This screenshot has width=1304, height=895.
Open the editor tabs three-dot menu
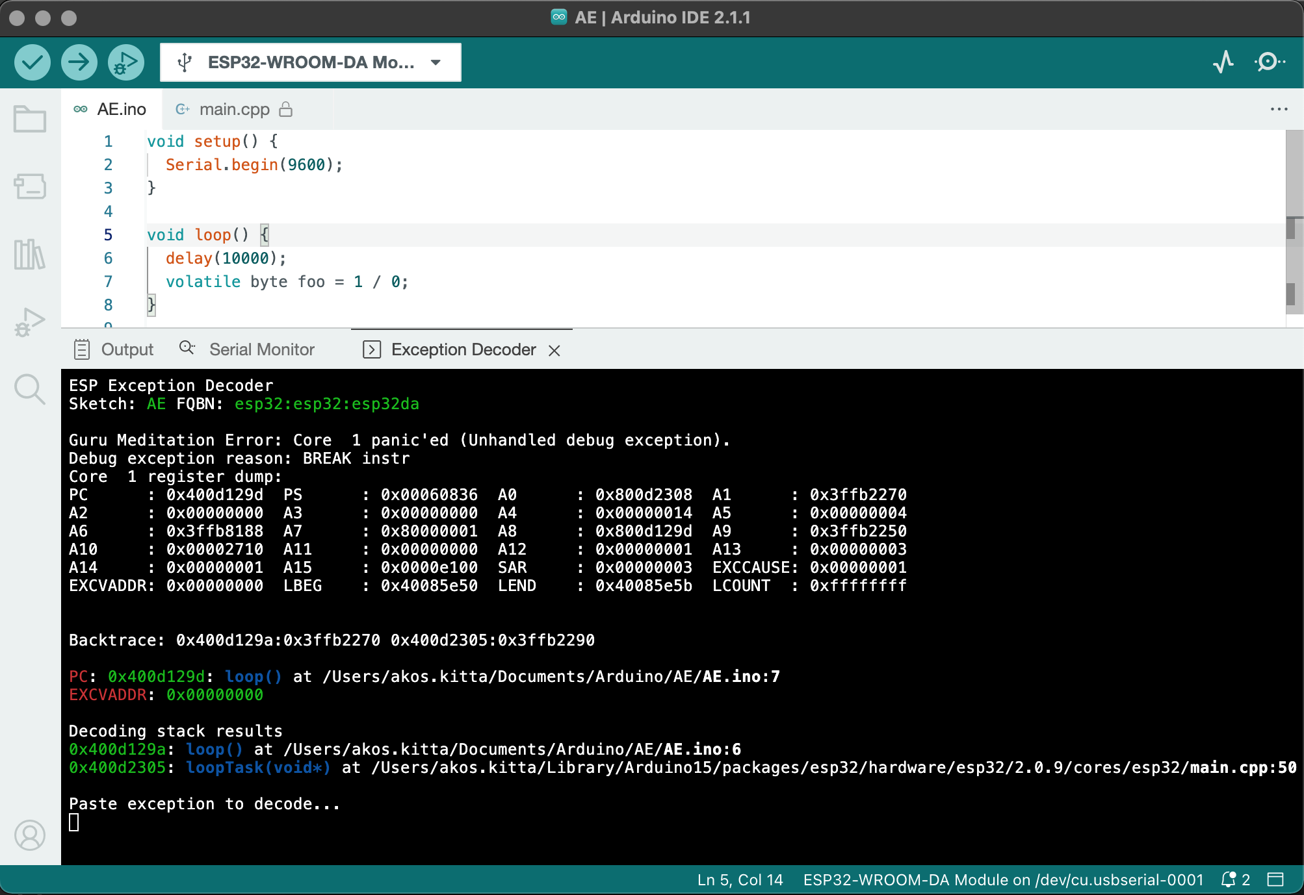click(1279, 109)
